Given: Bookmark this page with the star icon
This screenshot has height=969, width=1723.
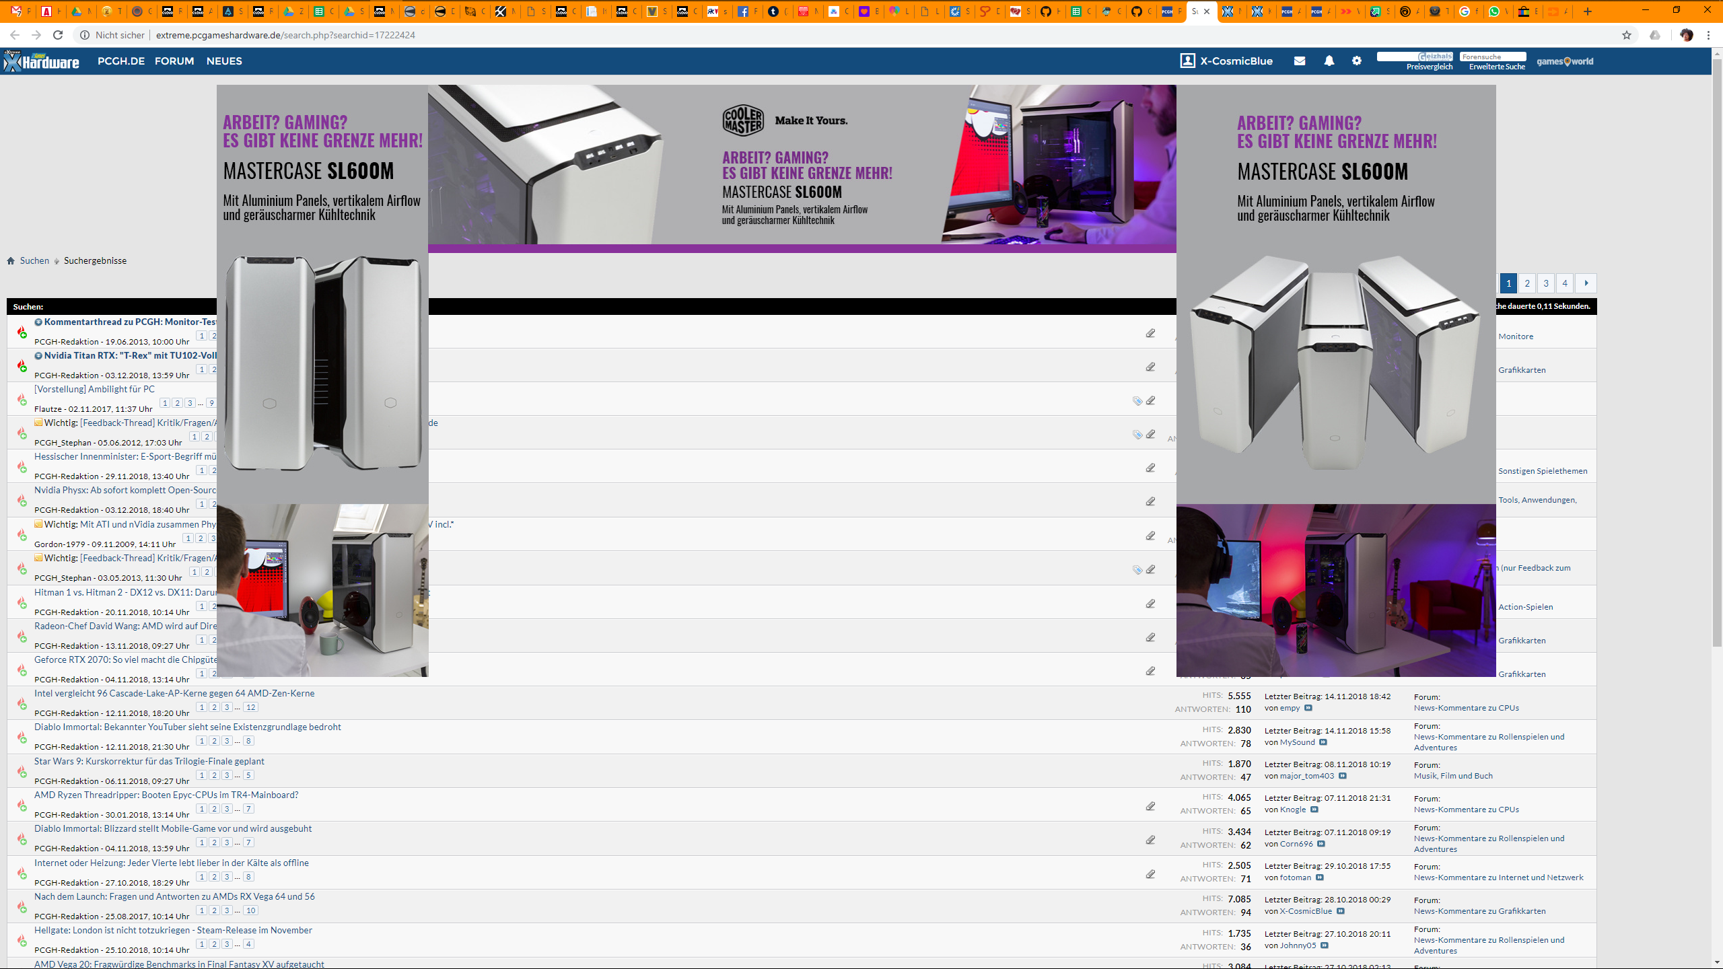Looking at the screenshot, I should (1626, 35).
